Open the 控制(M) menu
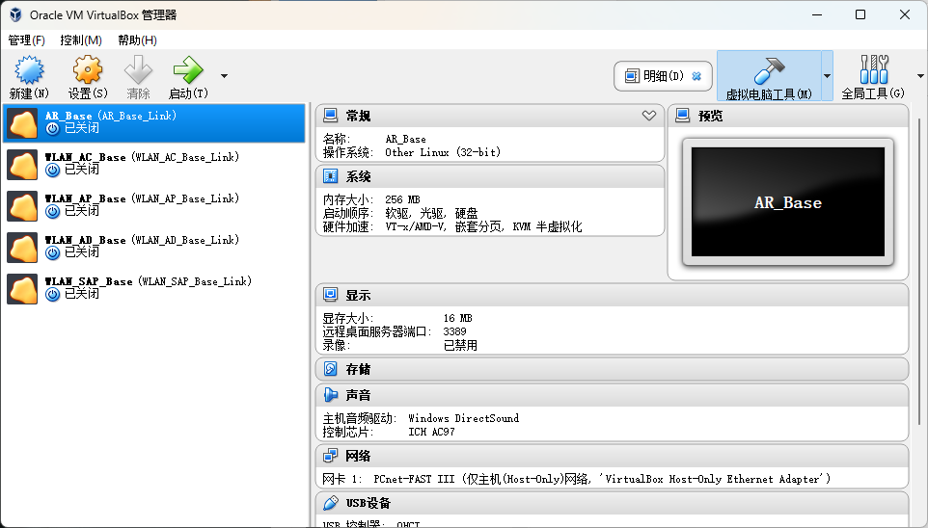 click(81, 40)
